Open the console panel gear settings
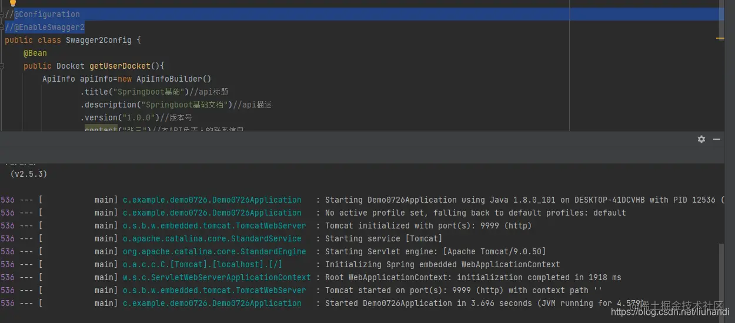 click(x=701, y=139)
